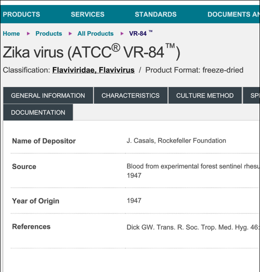Click the J. Casals depositor text
This screenshot has width=260, height=272.
coord(176,141)
